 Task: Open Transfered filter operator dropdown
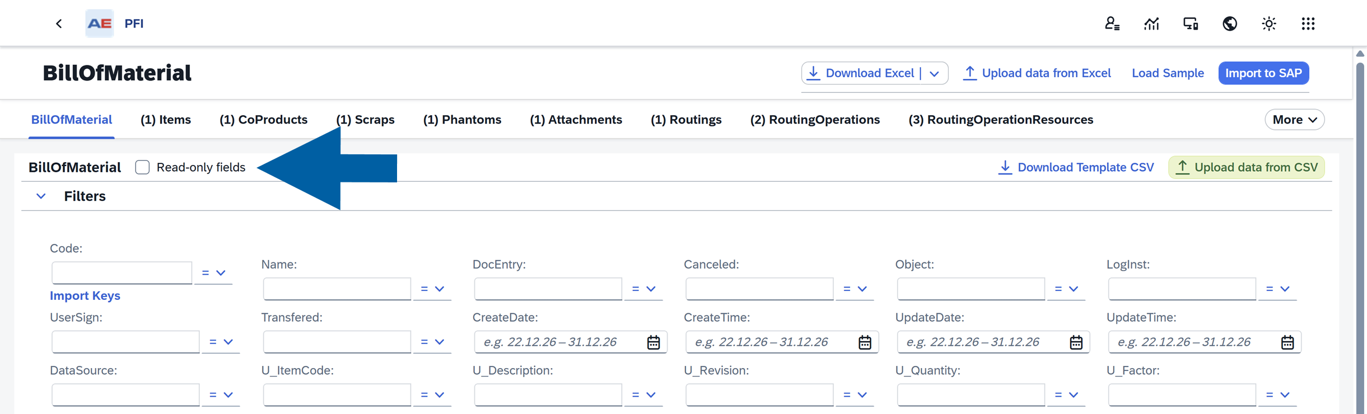click(432, 342)
